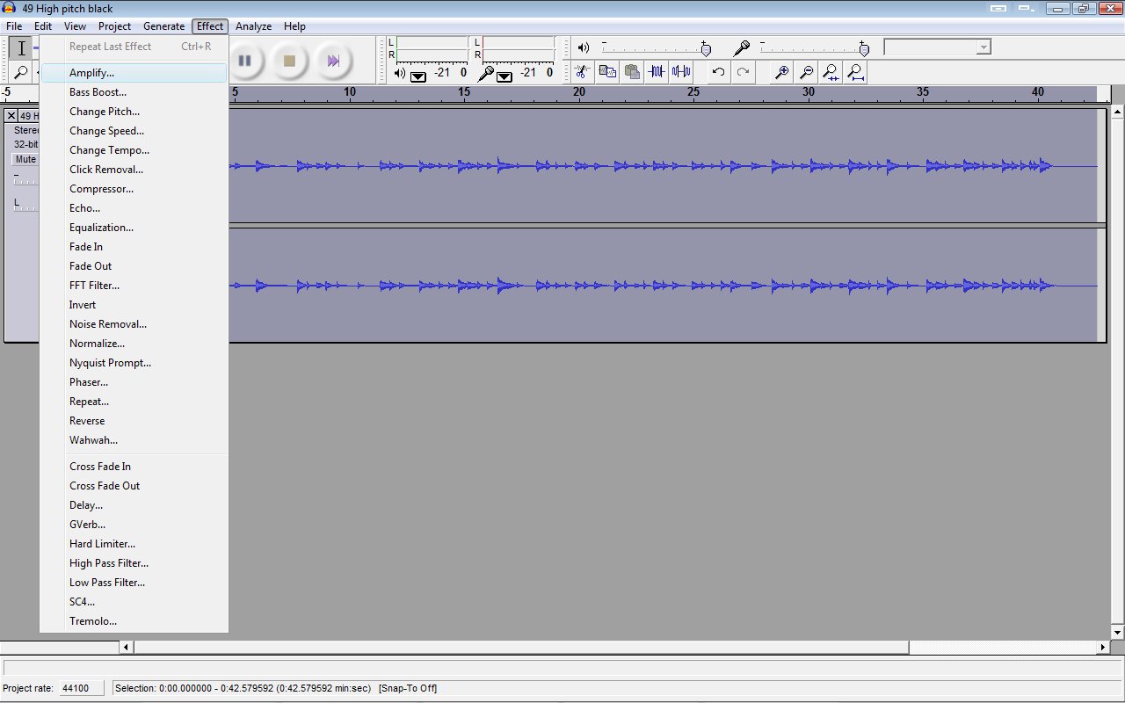The width and height of the screenshot is (1125, 703).
Task: Adjust the output volume slider
Action: (x=656, y=47)
